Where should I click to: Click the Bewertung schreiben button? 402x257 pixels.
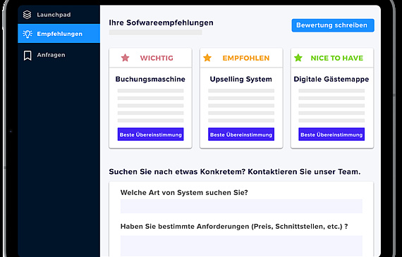(333, 25)
